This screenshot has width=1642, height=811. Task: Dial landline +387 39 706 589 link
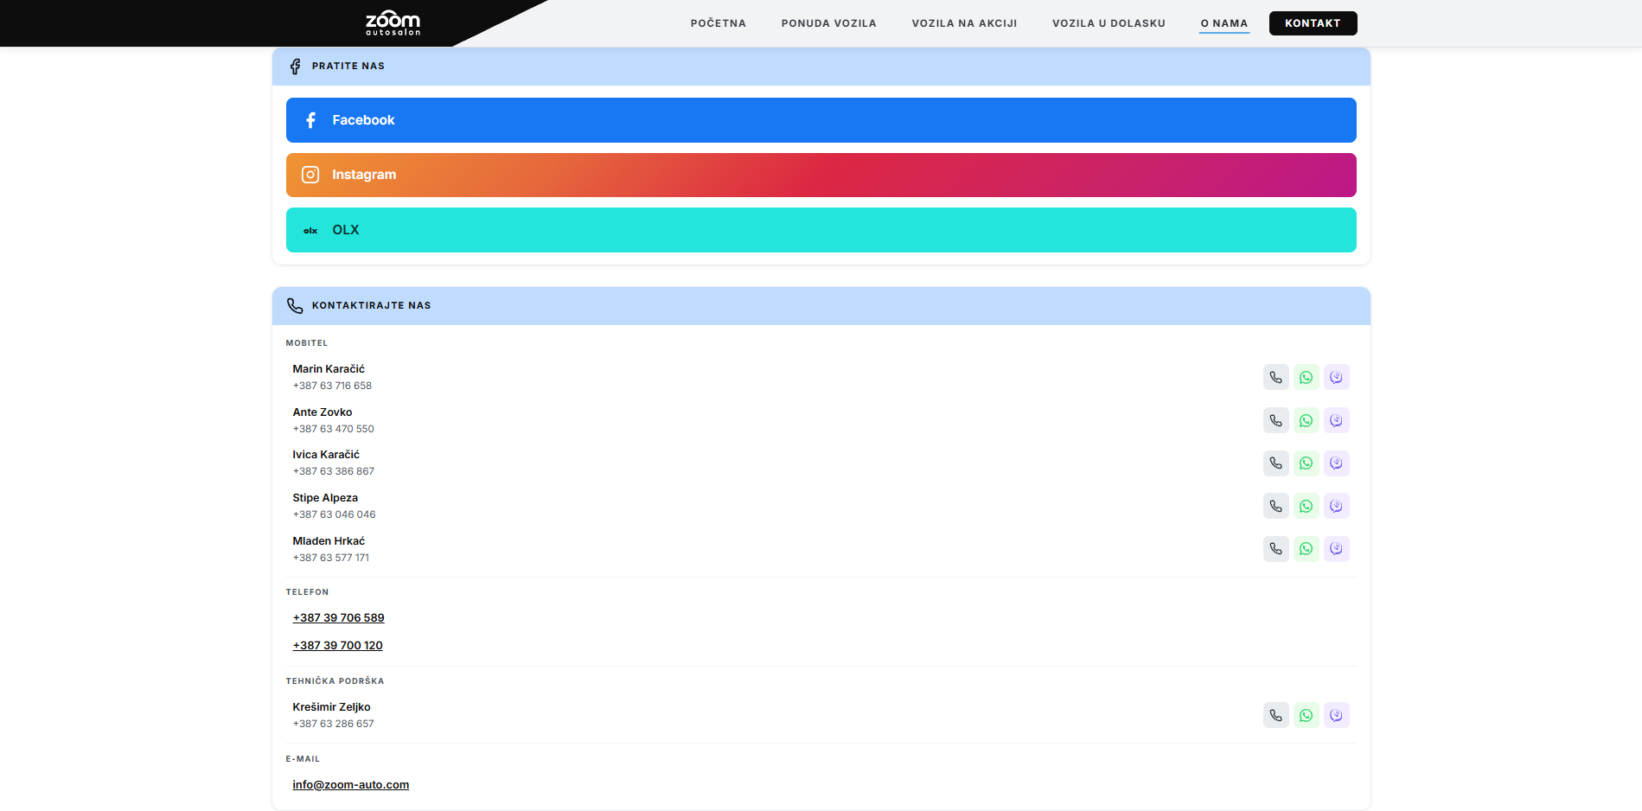pos(338,617)
